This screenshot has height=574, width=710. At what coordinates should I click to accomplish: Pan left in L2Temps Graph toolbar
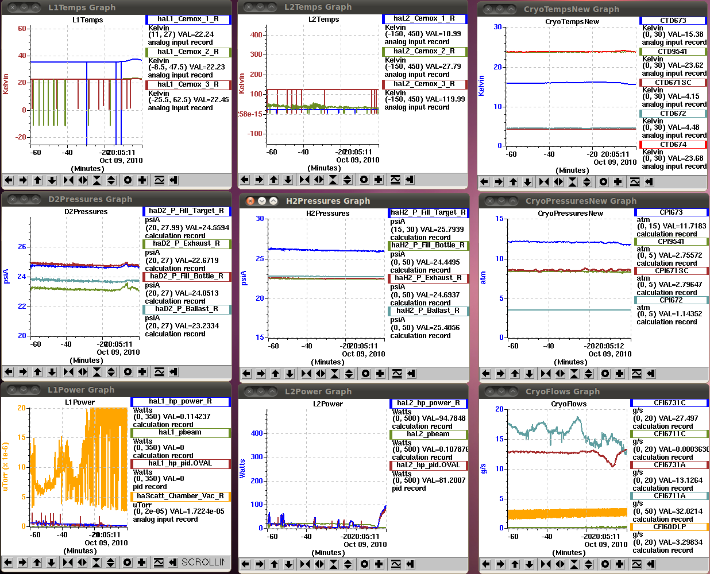245,180
